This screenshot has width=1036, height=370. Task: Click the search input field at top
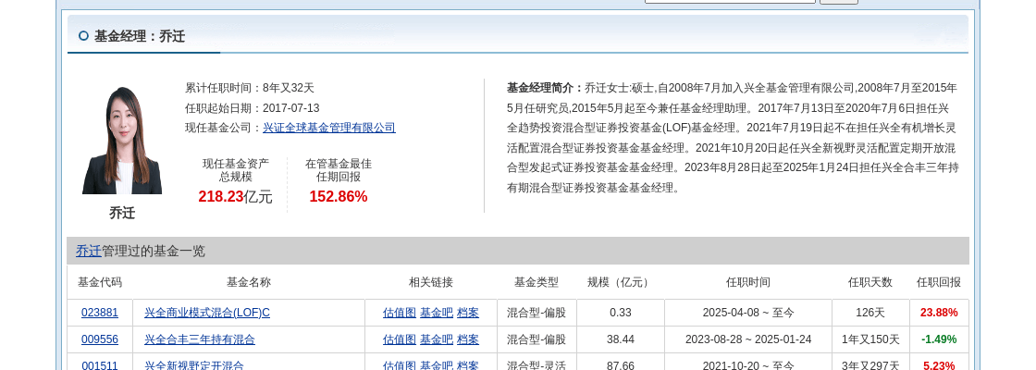click(x=730, y=2)
